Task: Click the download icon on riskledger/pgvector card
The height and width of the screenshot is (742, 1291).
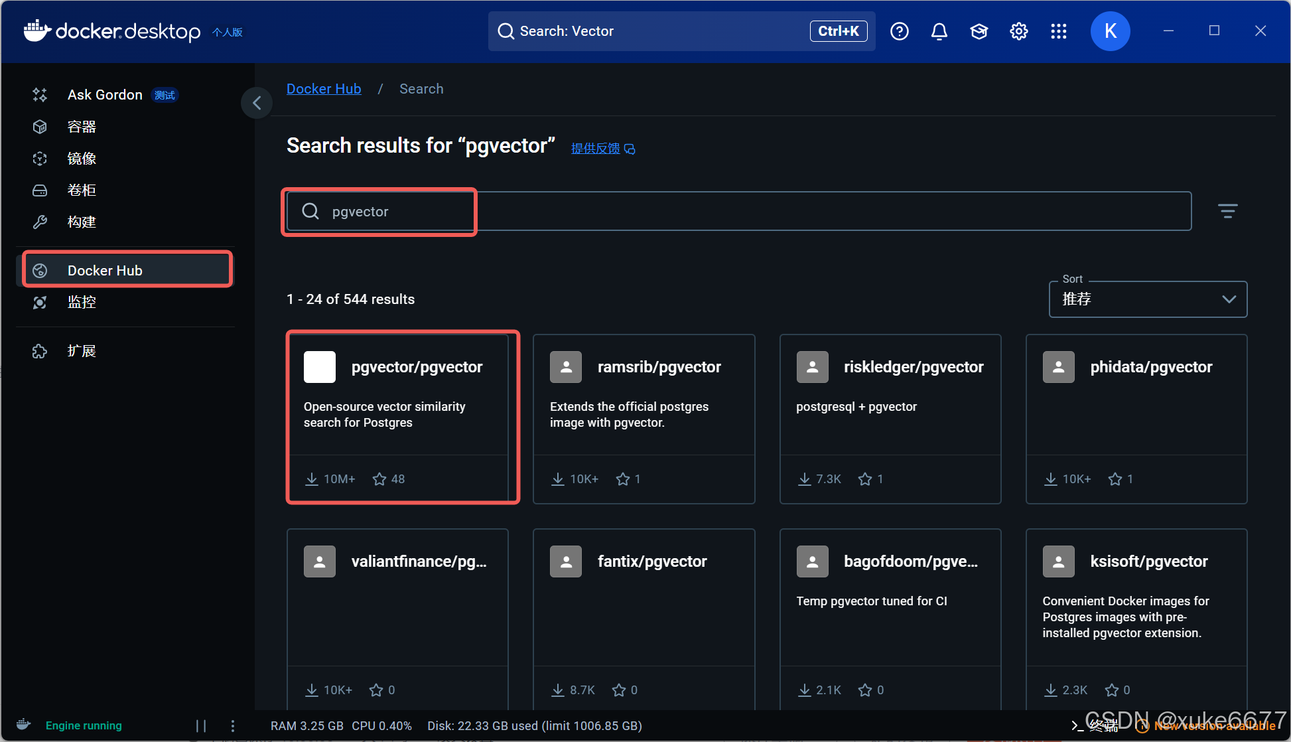Action: click(x=805, y=479)
